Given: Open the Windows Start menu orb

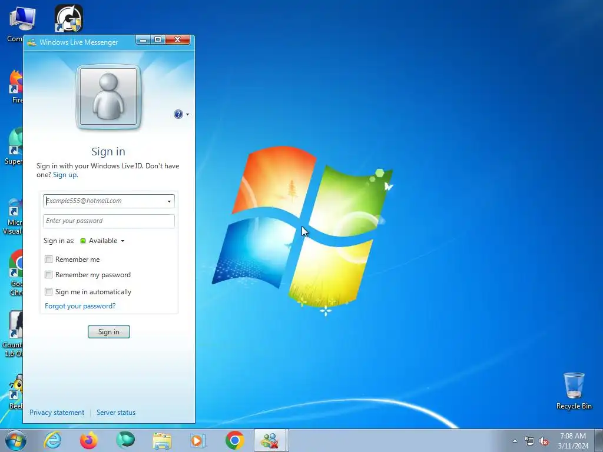Looking at the screenshot, I should (x=15, y=440).
